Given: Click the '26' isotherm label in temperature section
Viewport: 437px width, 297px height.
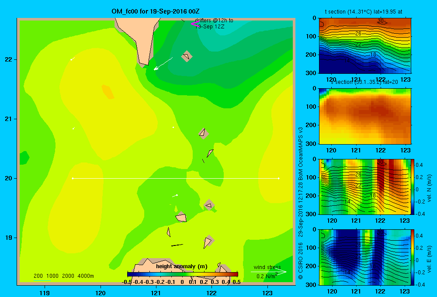Looking at the screenshot, I should click(358, 34).
